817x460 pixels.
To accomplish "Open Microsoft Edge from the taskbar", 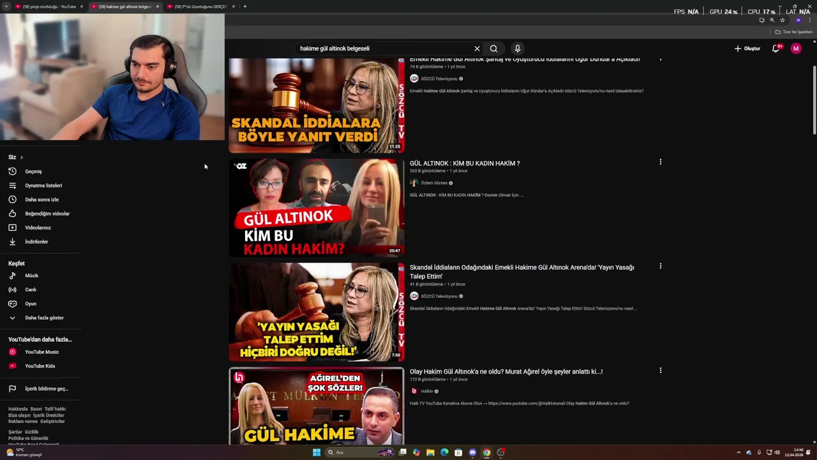I will [x=444, y=452].
